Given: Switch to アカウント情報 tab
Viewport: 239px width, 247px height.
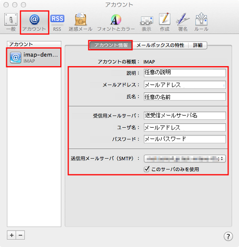Looking at the screenshot, I should [x=111, y=45].
